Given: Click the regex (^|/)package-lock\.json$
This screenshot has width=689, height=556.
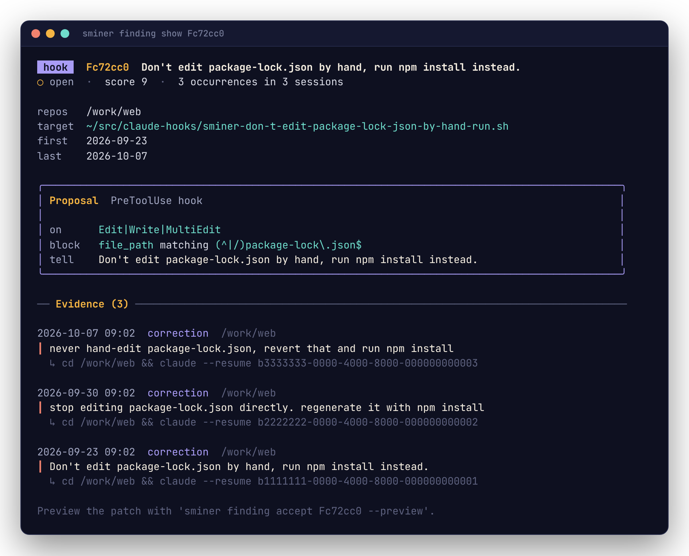Looking at the screenshot, I should [288, 245].
